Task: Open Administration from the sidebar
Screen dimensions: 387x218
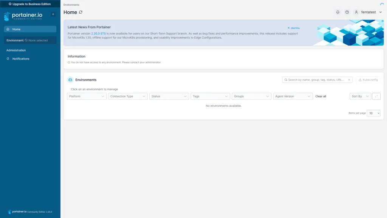Action: [16, 50]
